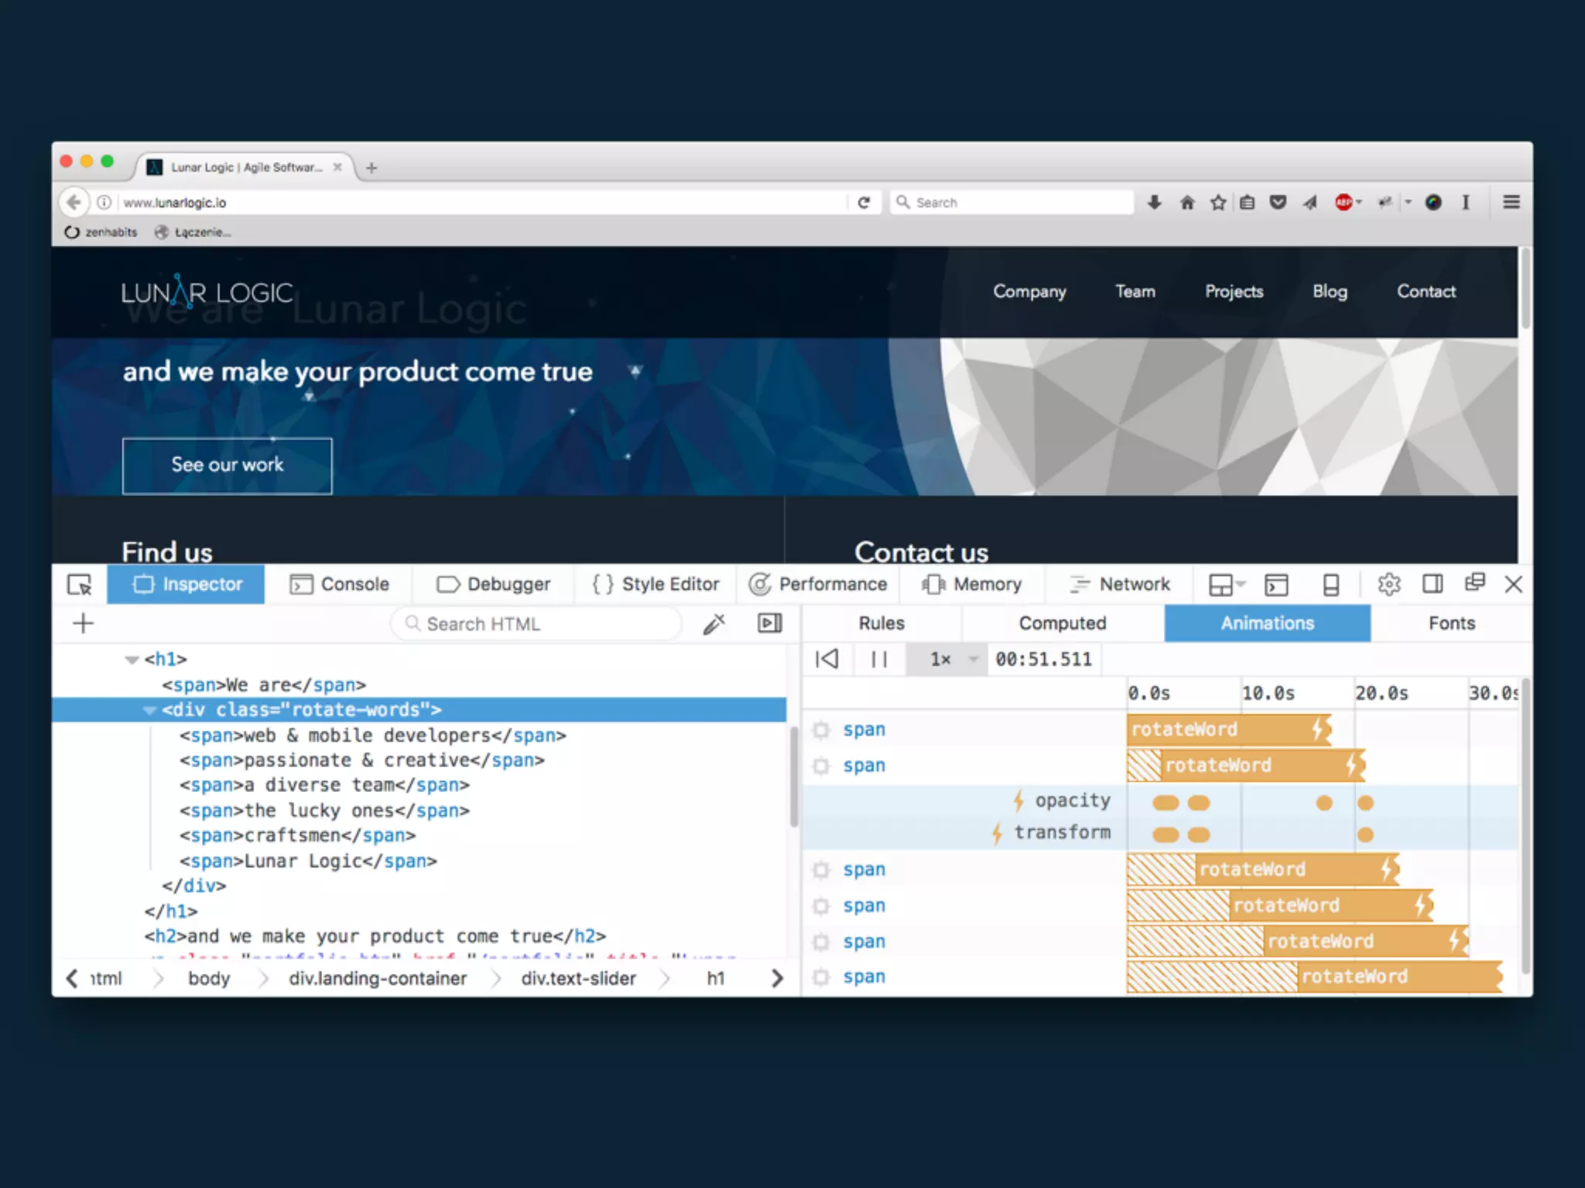This screenshot has width=1585, height=1188.
Task: Collapse the h1 element tree node
Action: click(131, 660)
